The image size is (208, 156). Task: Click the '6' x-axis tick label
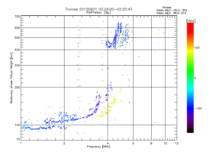pyautogui.click(x=133, y=143)
